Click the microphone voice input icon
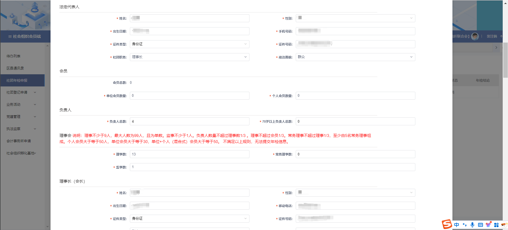Screen dimensions: 508x230 coord(473,225)
